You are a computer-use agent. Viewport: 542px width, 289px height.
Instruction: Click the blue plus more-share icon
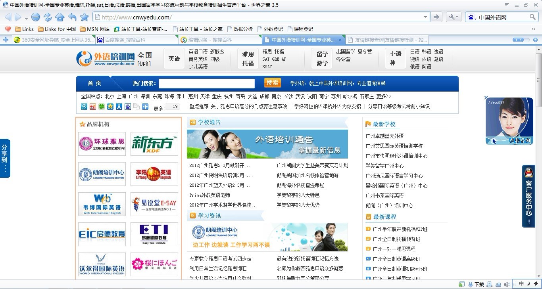[145, 107]
